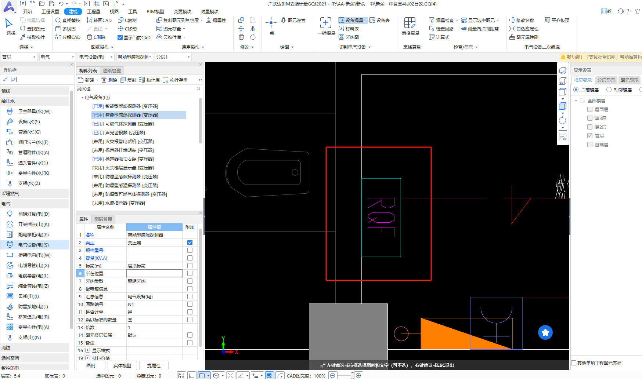This screenshot has width=642, height=379.
Task: Click the 图例 button
Action: 91,365
